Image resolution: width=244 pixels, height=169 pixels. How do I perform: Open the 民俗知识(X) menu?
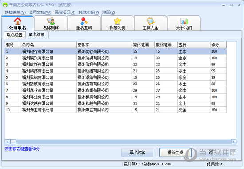tap(65, 12)
